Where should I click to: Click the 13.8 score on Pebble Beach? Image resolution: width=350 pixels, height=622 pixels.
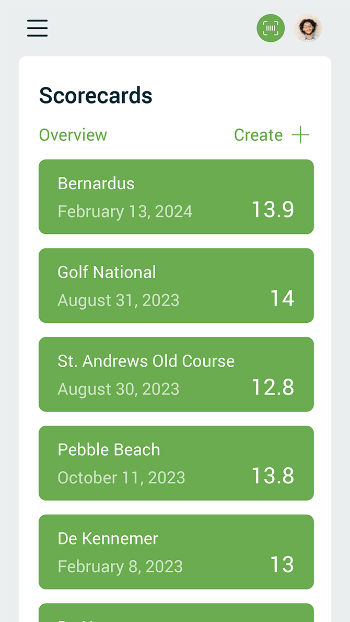(x=273, y=476)
